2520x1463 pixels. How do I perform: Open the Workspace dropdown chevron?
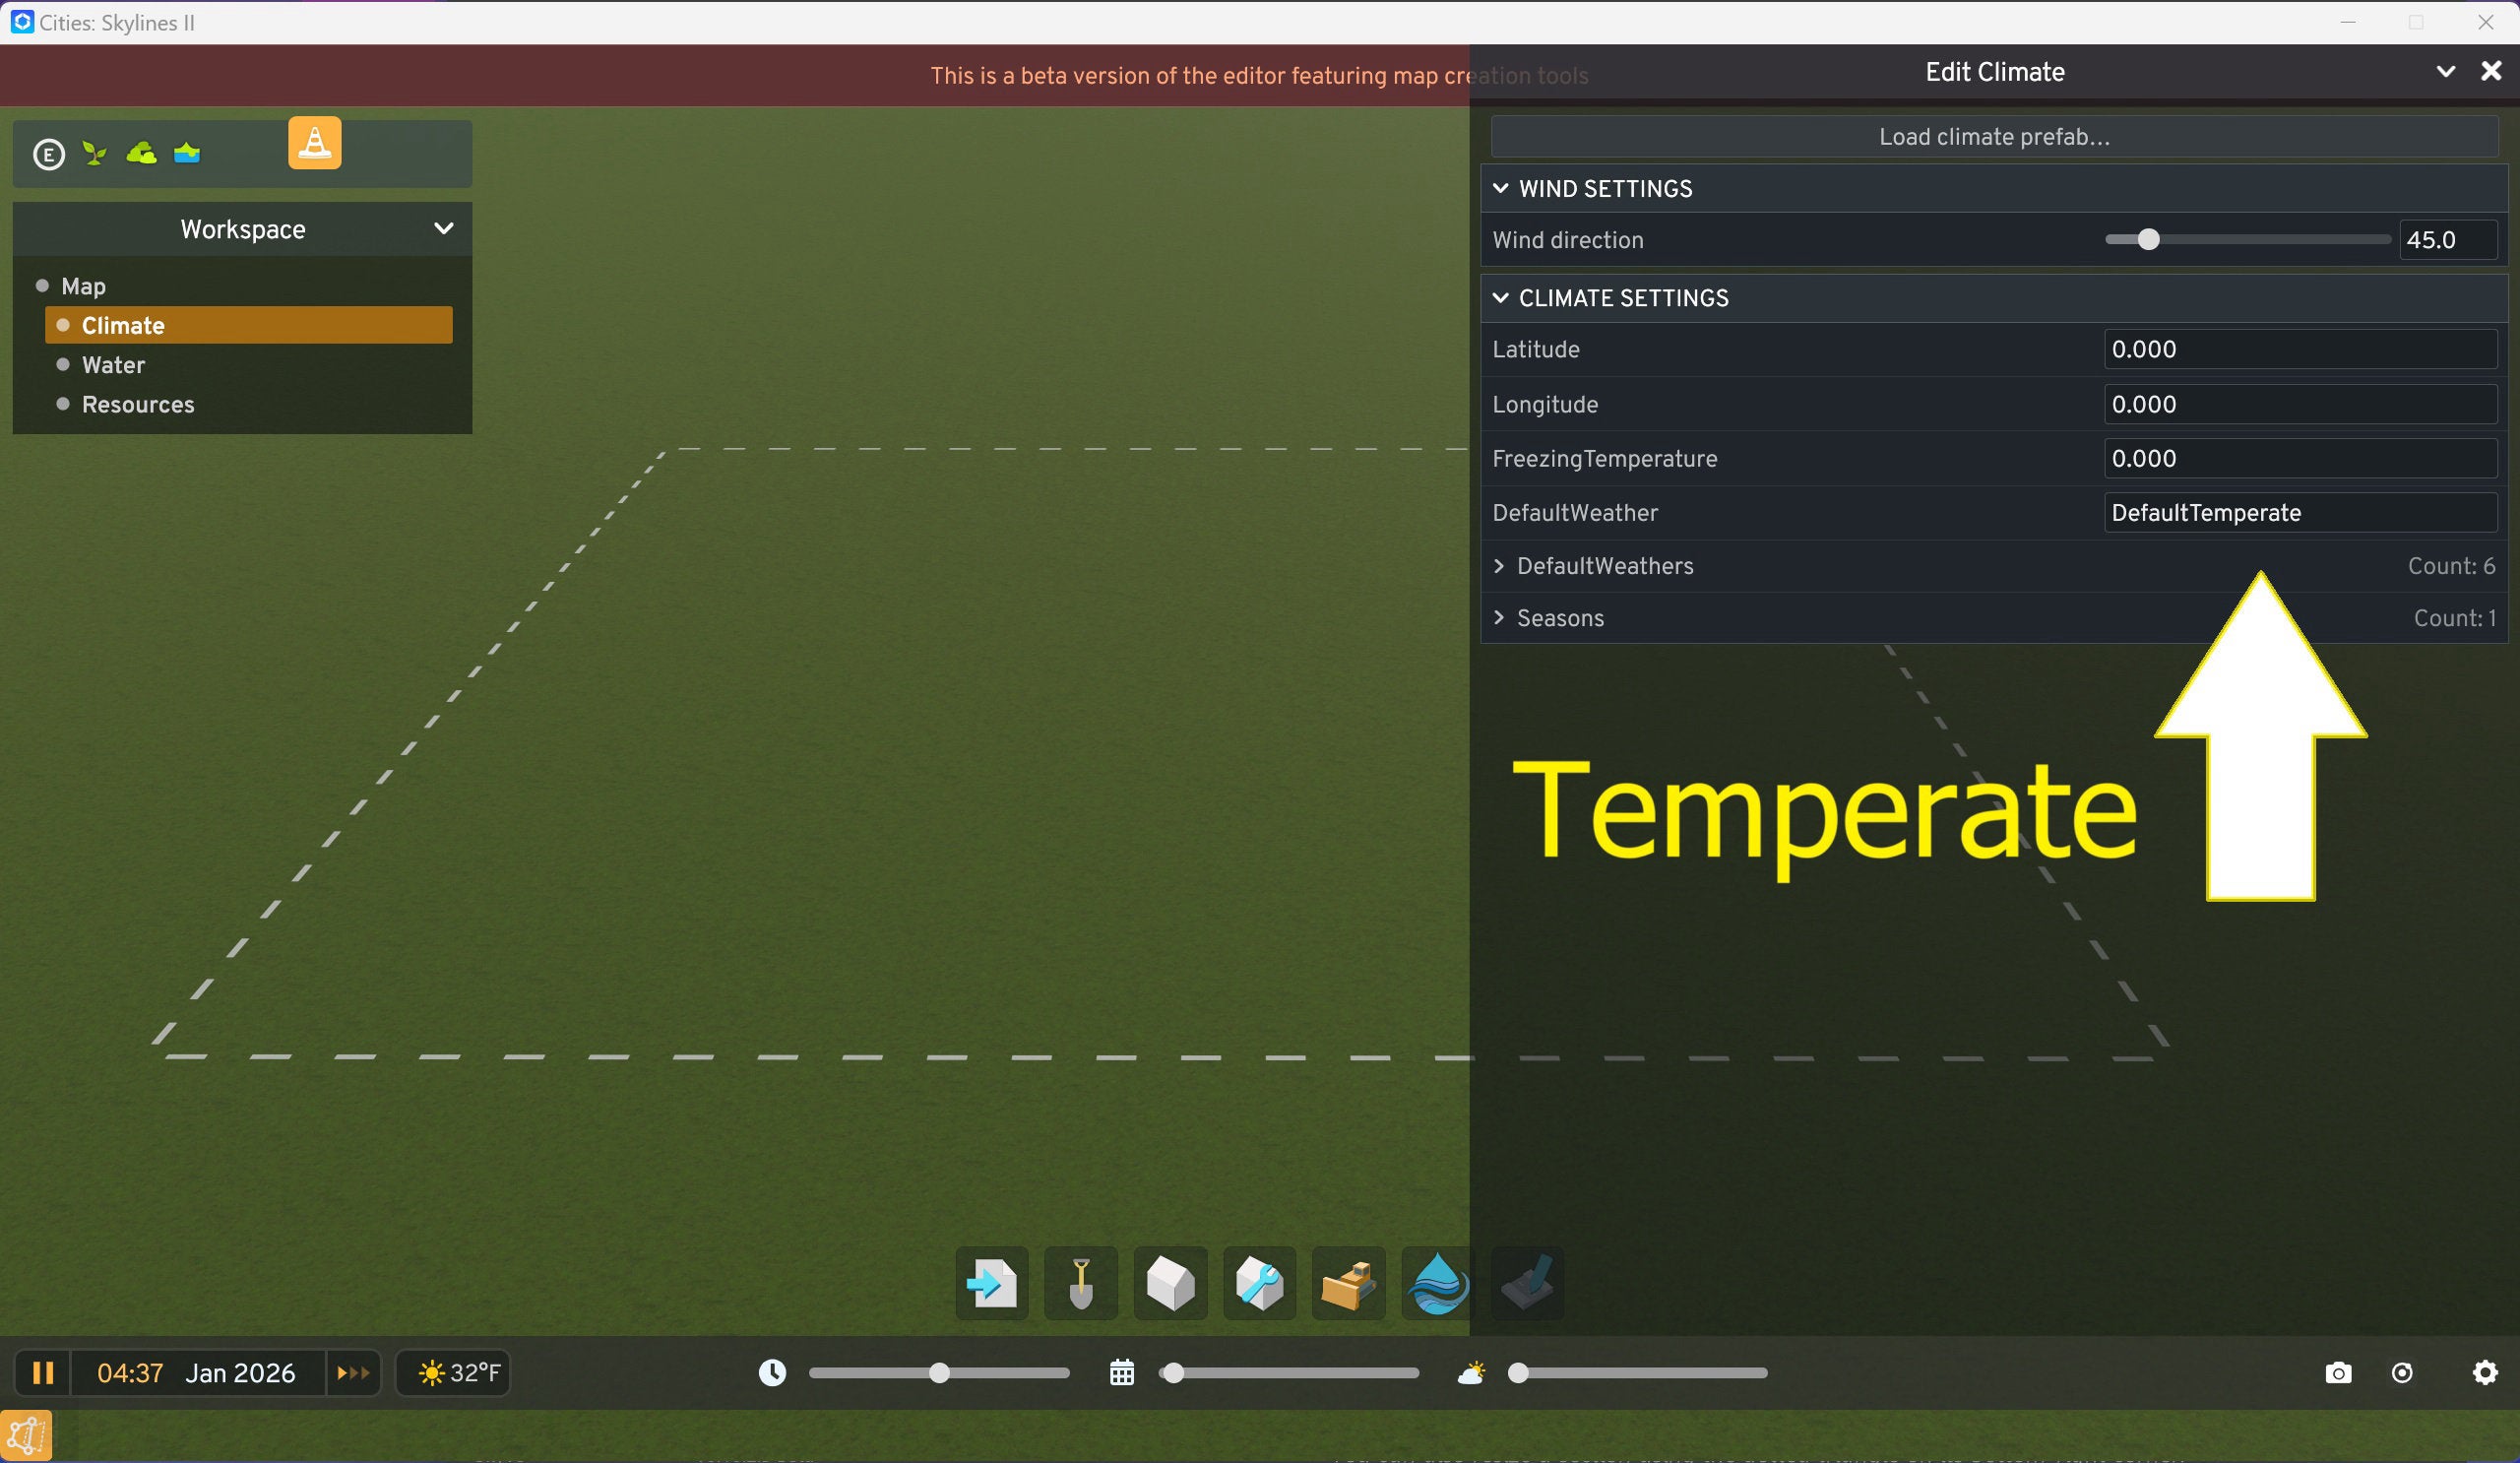443,229
